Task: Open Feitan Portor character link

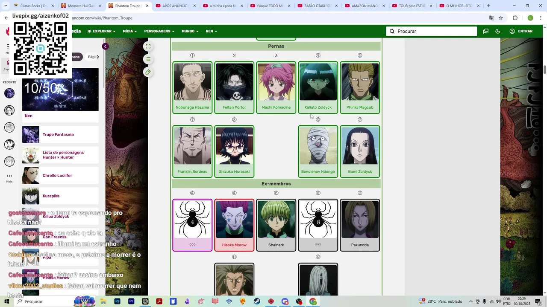Action: click(x=234, y=107)
